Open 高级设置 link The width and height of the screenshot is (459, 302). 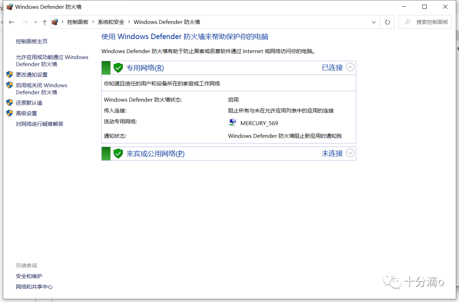pyautogui.click(x=26, y=113)
